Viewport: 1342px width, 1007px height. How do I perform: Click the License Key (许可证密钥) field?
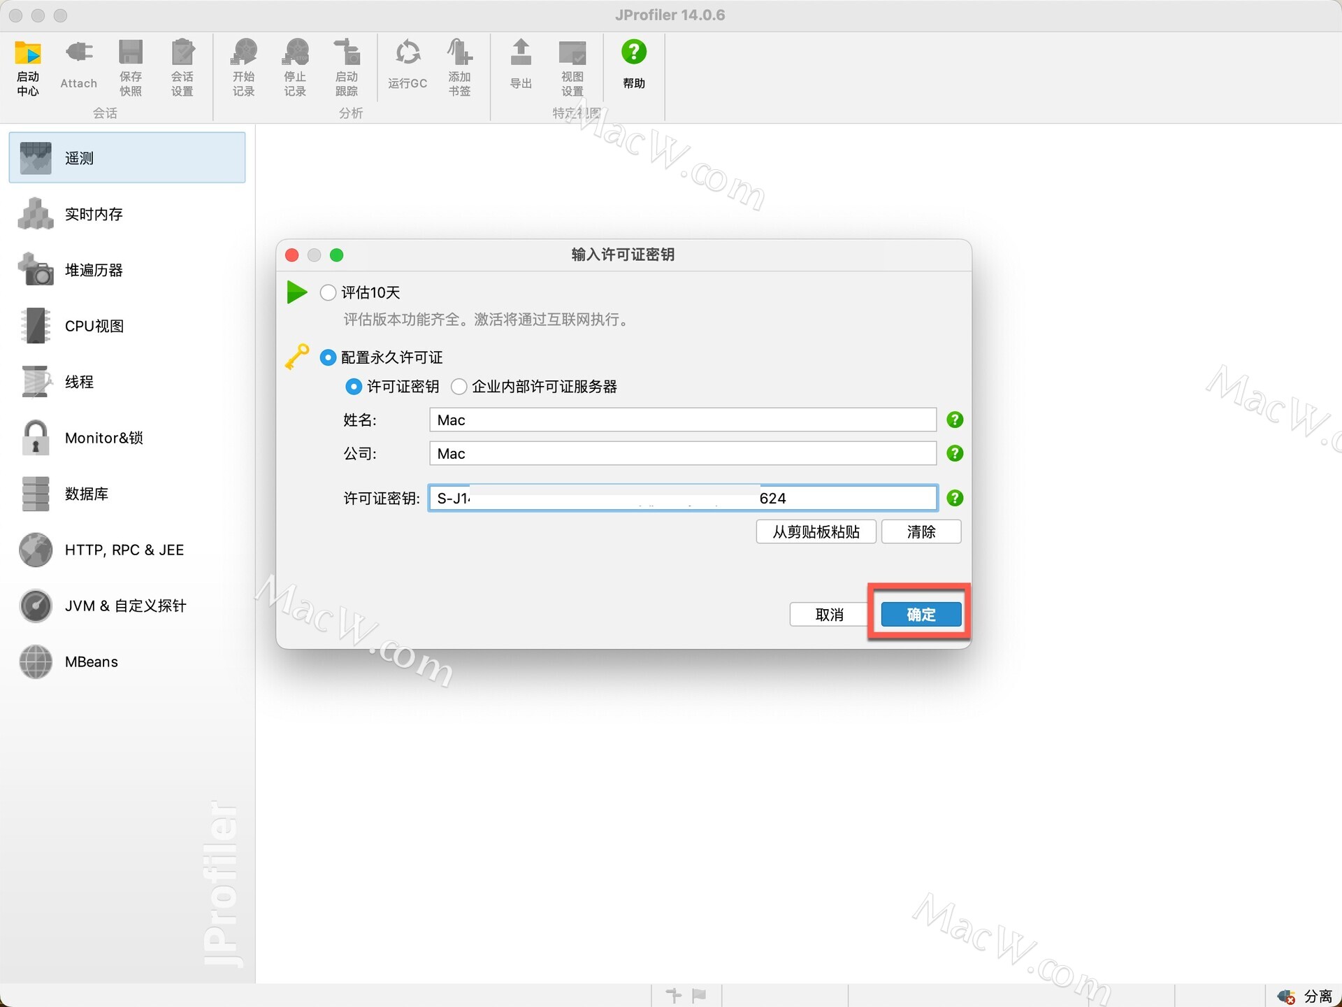[x=682, y=498]
